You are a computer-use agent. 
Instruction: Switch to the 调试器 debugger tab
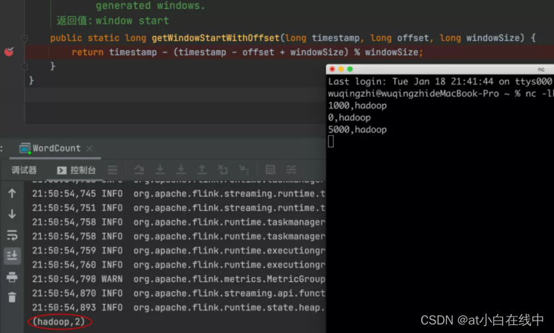(24, 170)
